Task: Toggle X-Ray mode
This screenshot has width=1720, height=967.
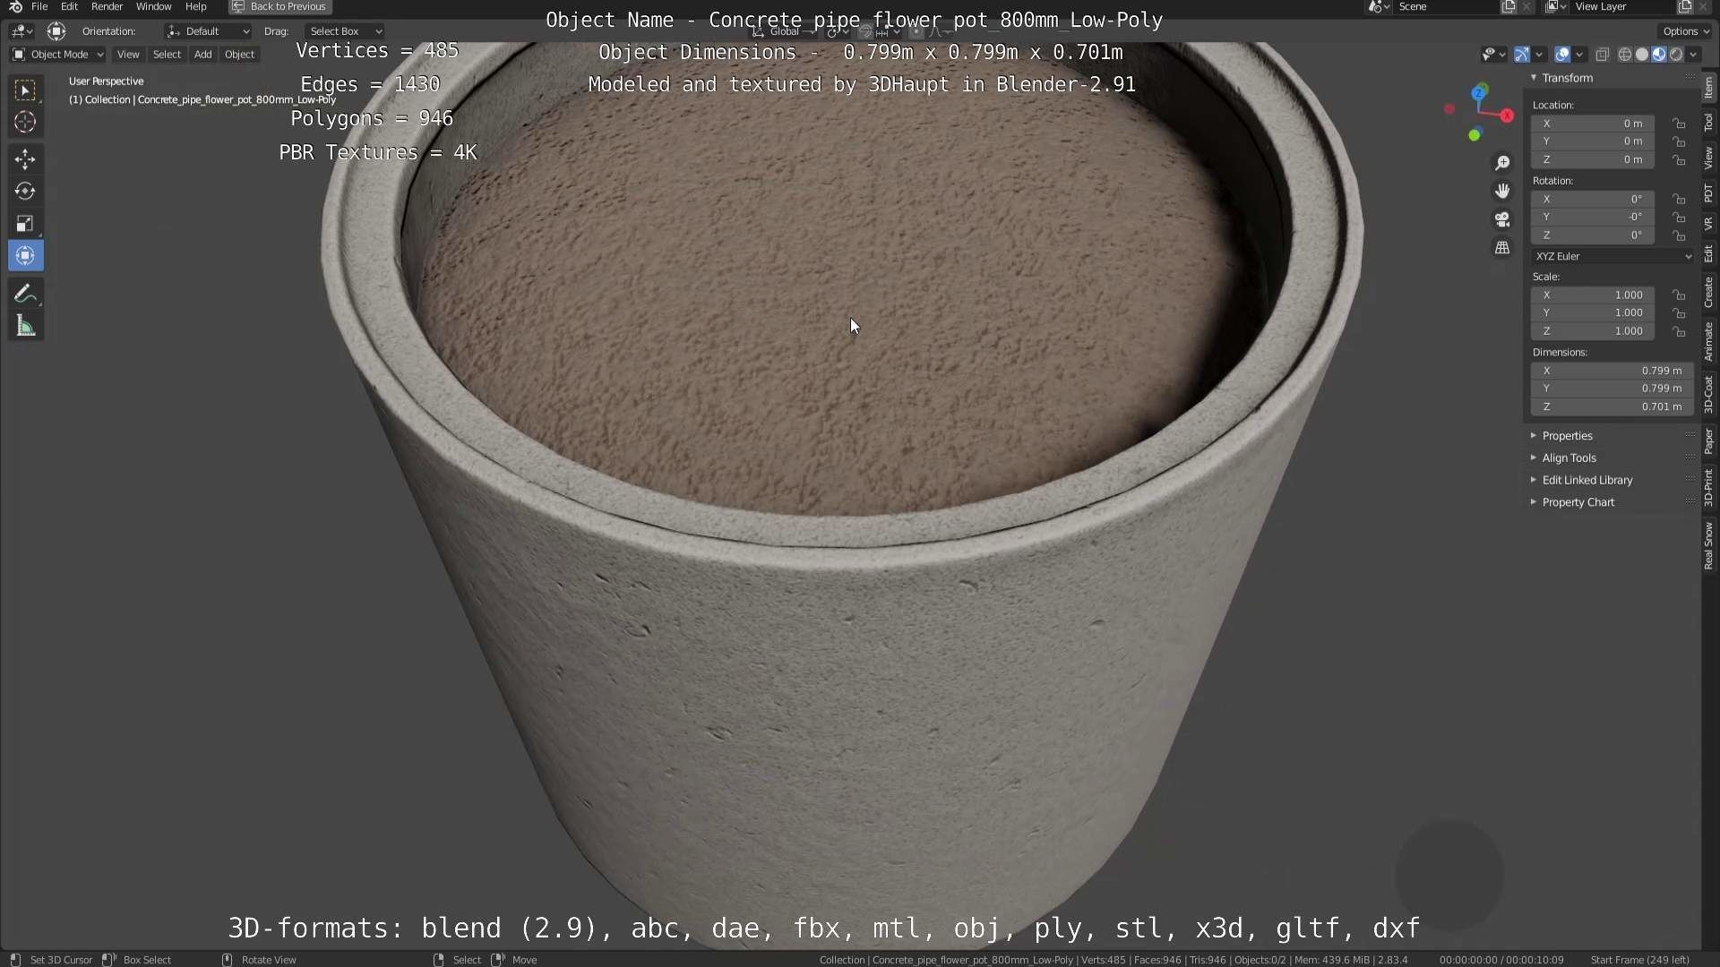Action: [1603, 55]
